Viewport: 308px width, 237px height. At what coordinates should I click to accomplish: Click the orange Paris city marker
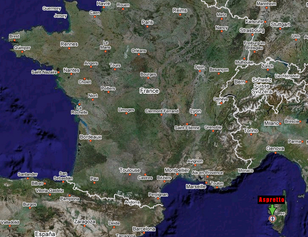pos(147,27)
